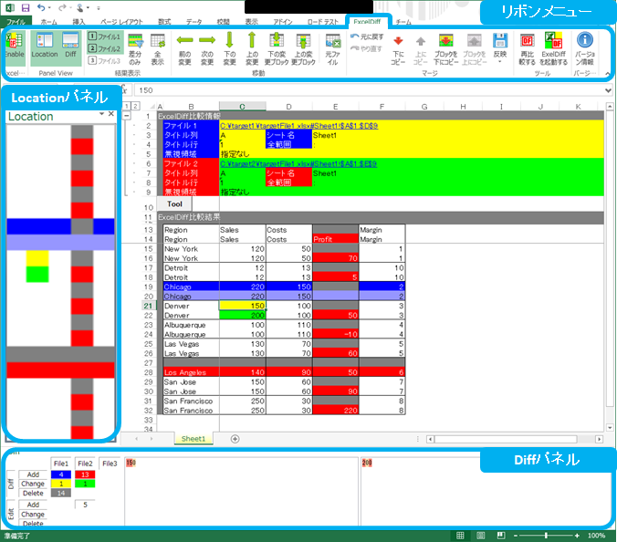The height and width of the screenshot is (542, 617).
Task: Close the Location panel with X
Action: tap(111, 114)
